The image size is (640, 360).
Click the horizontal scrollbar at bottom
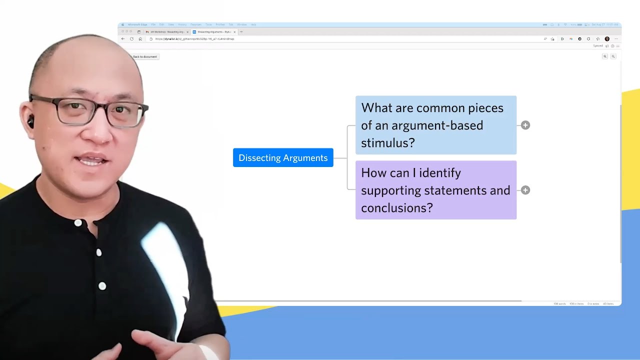[x=368, y=301]
